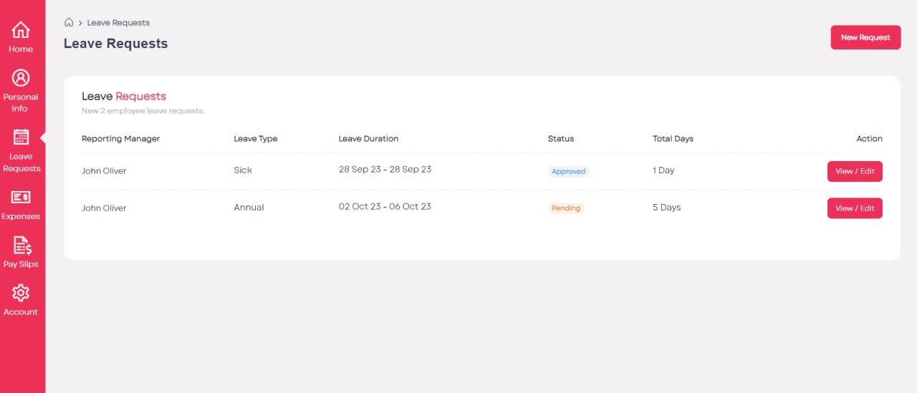Go to Home in the sidebar
The height and width of the screenshot is (393, 917).
(21, 31)
